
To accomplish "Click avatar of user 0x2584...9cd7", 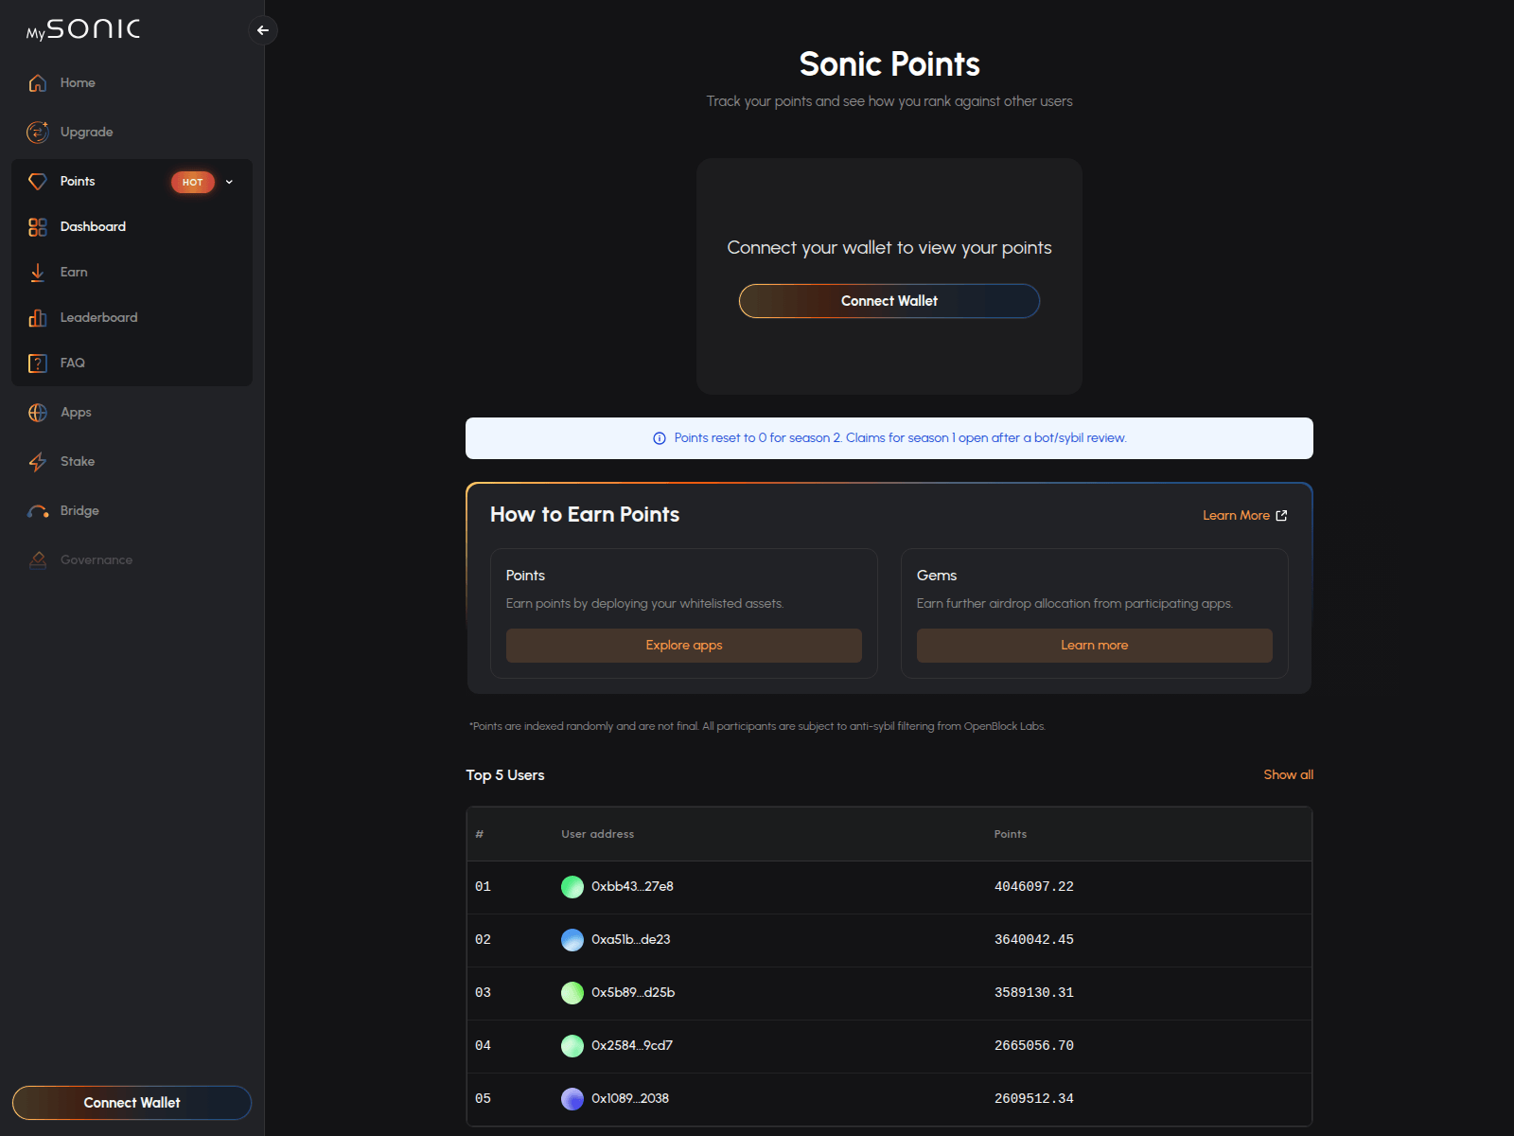I will [572, 1046].
